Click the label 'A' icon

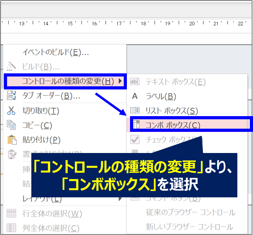click(135, 96)
